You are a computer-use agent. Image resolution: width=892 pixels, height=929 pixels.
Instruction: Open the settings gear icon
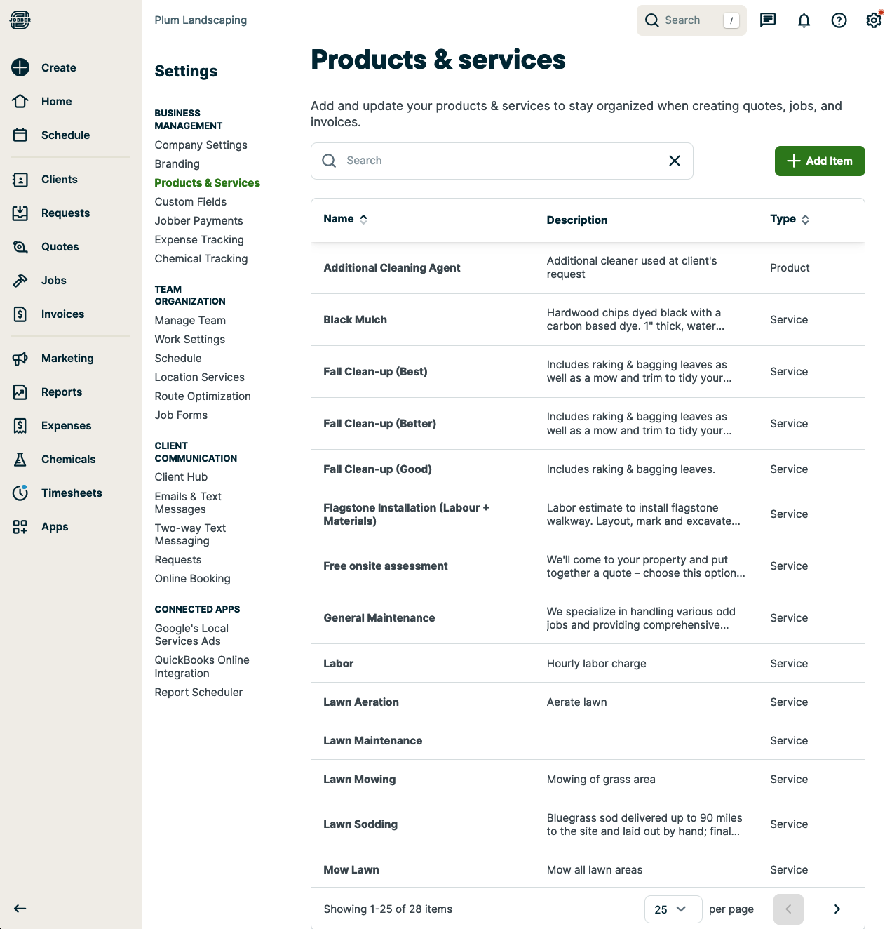[874, 20]
